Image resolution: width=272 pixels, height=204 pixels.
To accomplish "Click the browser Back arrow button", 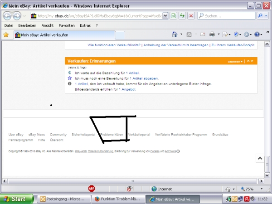I will tap(7, 16).
